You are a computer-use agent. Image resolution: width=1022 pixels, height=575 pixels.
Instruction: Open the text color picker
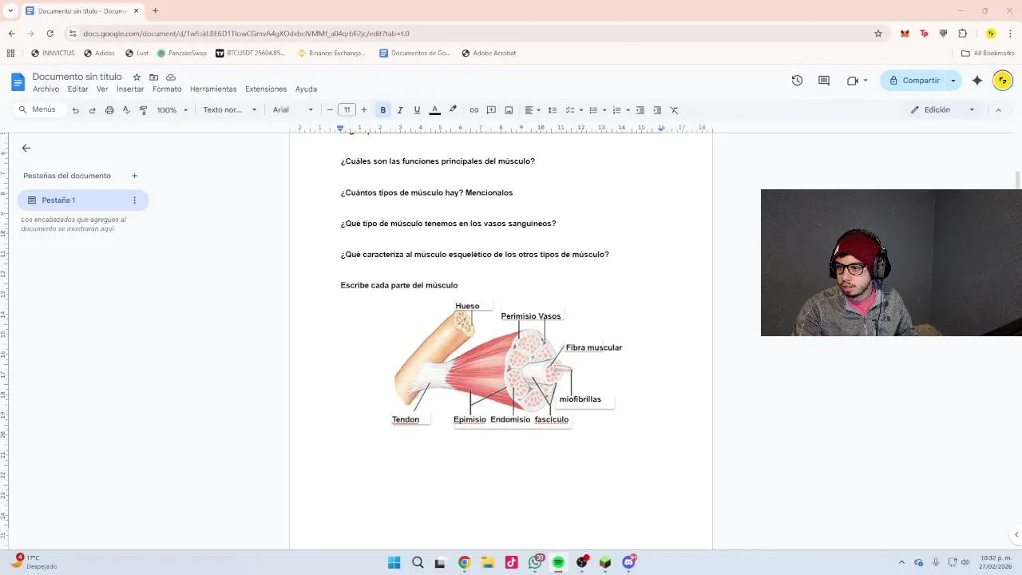(435, 110)
